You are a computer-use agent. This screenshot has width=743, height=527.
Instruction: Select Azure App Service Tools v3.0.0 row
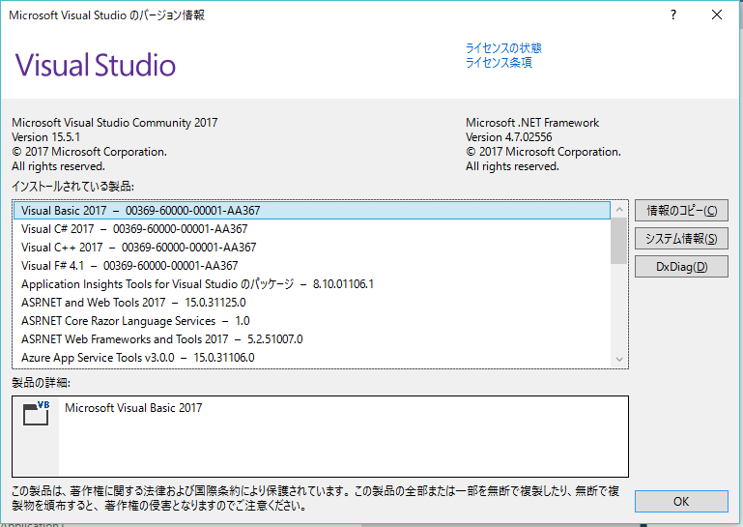pos(312,358)
